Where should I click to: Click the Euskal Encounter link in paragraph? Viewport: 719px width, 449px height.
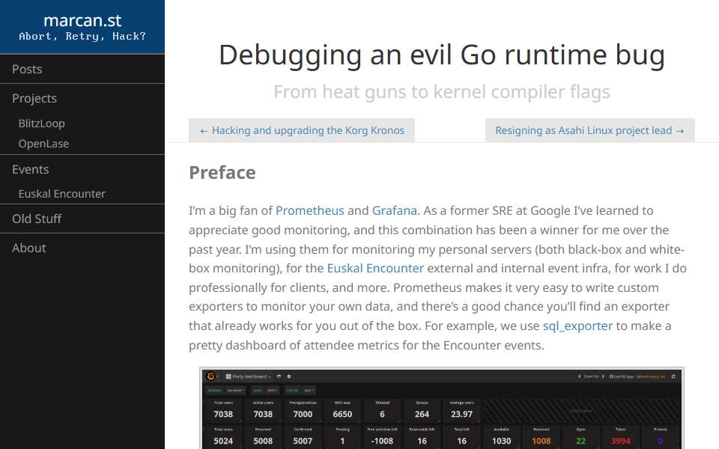click(375, 269)
